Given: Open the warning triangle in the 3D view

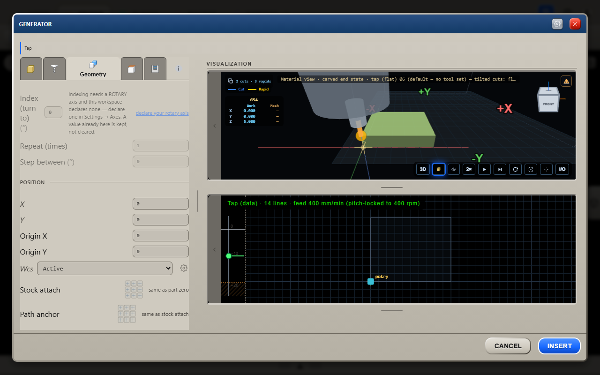Looking at the screenshot, I should pos(566,82).
